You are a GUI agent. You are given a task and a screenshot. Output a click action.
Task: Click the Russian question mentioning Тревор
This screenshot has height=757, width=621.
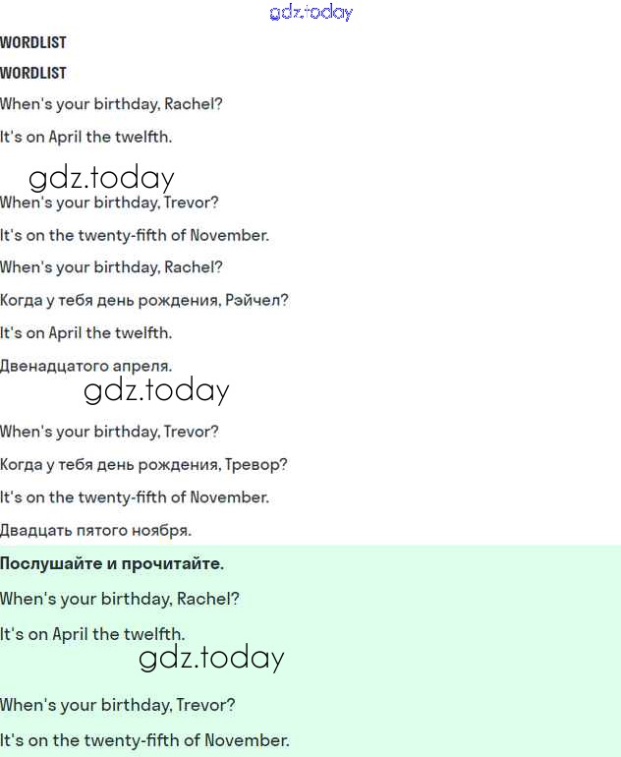pos(143,464)
